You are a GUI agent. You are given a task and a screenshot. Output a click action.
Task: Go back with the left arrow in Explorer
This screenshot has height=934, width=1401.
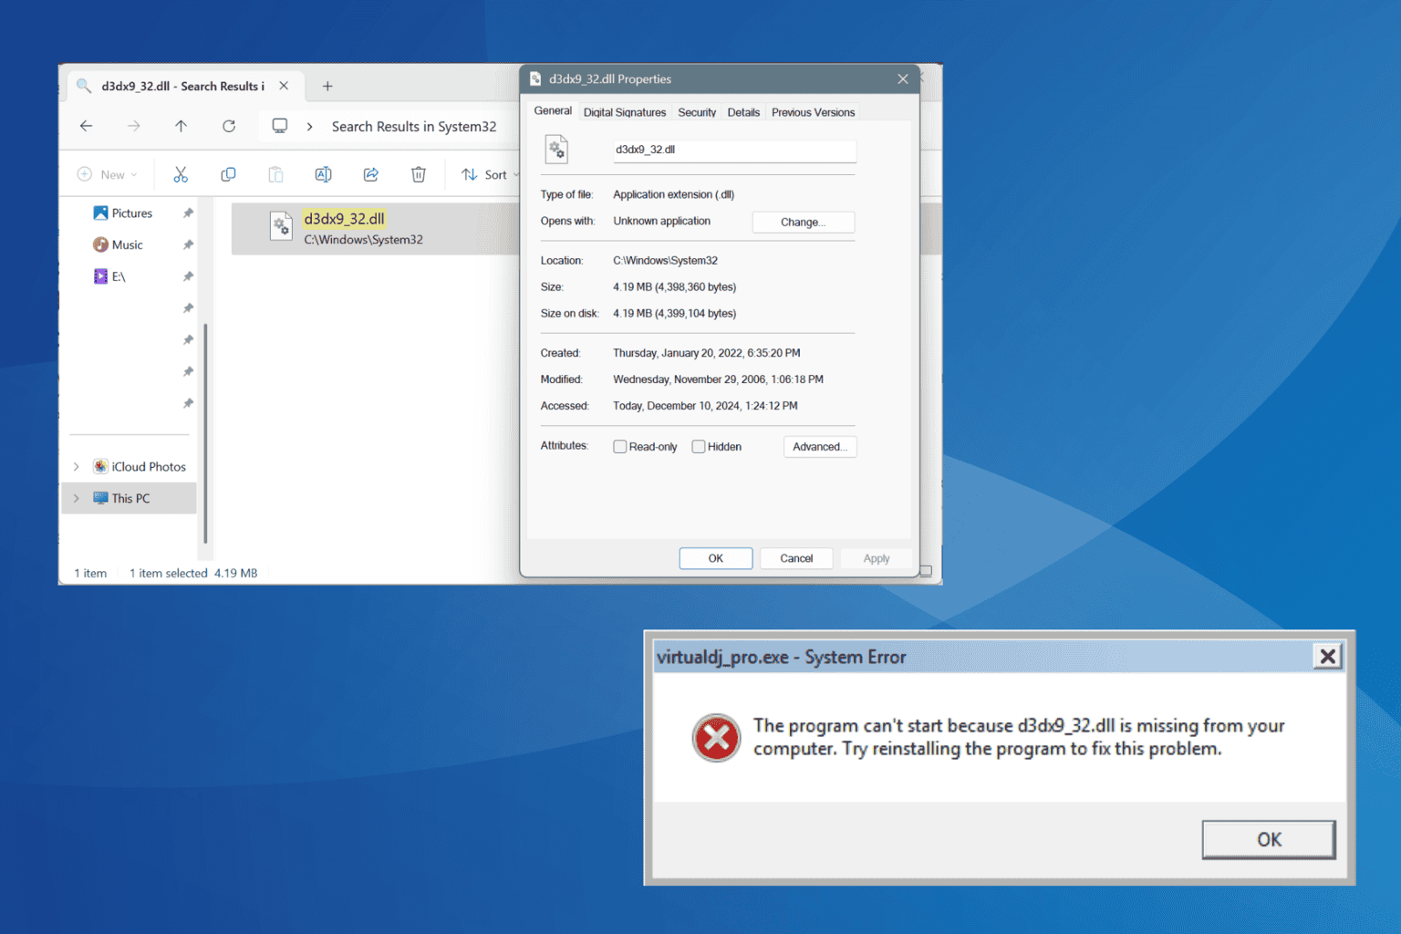click(x=86, y=126)
